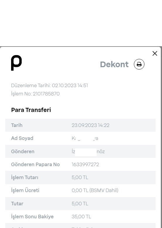
Task: Close the receipt dialog with the X
Action: [x=155, y=54]
